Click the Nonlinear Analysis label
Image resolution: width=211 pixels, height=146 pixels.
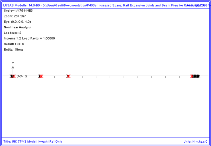(x=17, y=27)
